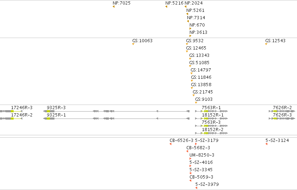The height and width of the screenshot is (190, 297).
Task: Click the NP:5261 marker
Action: pyautogui.click(x=187, y=14)
